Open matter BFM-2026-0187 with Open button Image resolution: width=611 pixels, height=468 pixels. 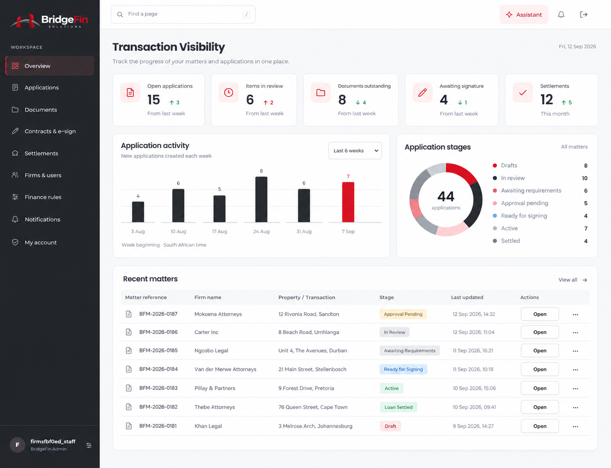point(540,314)
